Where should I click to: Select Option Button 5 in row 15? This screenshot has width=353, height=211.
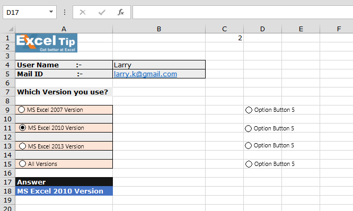click(249, 164)
